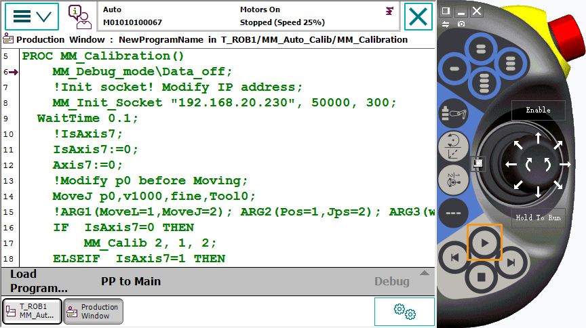Select comment !Modify p0 before Moving;
The width and height of the screenshot is (586, 328).
151,181
